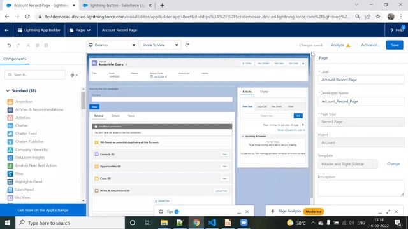Image resolution: width=408 pixels, height=229 pixels.
Task: Copy the selected component
Action: (37, 45)
